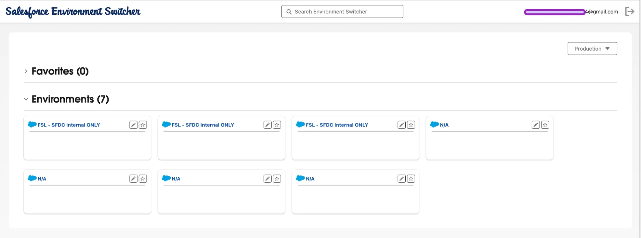Click the cloud icon on the middle bottom-row N/A card
This screenshot has width=641, height=238.
(166, 179)
